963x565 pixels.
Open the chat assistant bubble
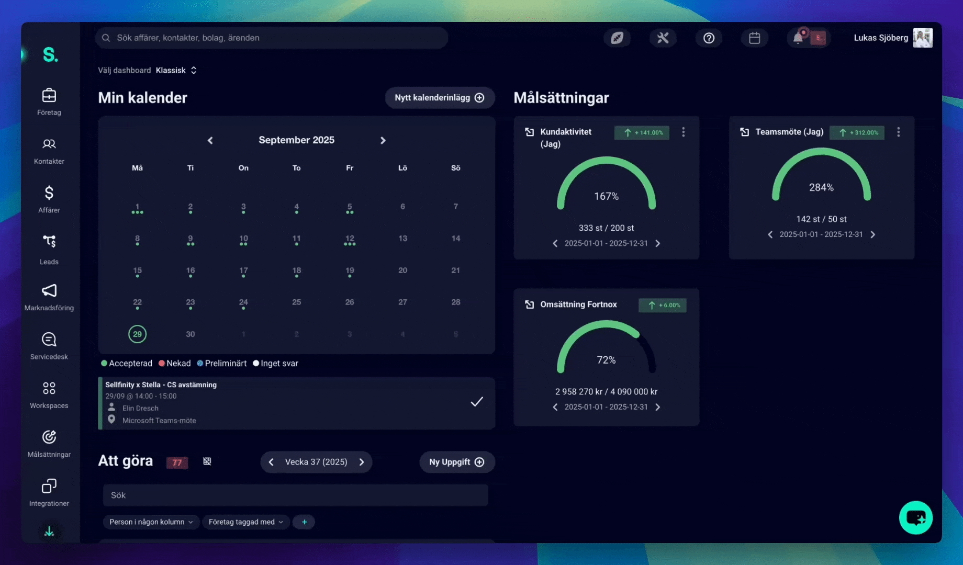pyautogui.click(x=916, y=517)
